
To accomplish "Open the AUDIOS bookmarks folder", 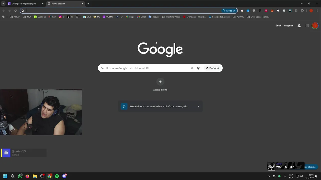I will pos(238,17).
